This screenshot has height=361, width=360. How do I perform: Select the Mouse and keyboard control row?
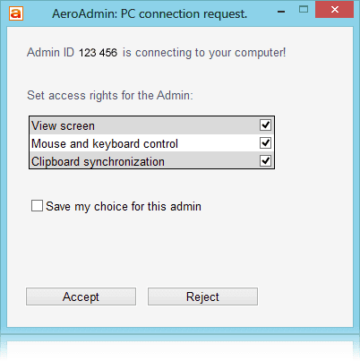[x=151, y=143]
